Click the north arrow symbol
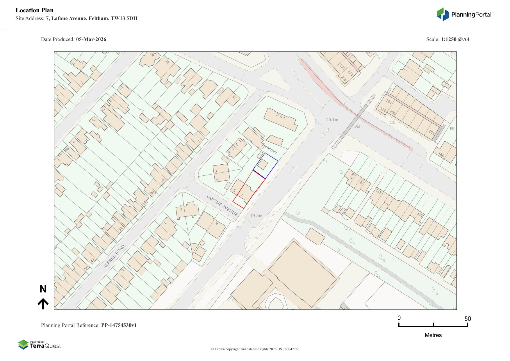The width and height of the screenshot is (510, 361). point(43,303)
